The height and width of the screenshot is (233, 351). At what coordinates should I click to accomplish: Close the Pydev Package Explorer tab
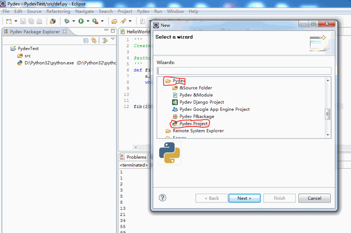65,31
